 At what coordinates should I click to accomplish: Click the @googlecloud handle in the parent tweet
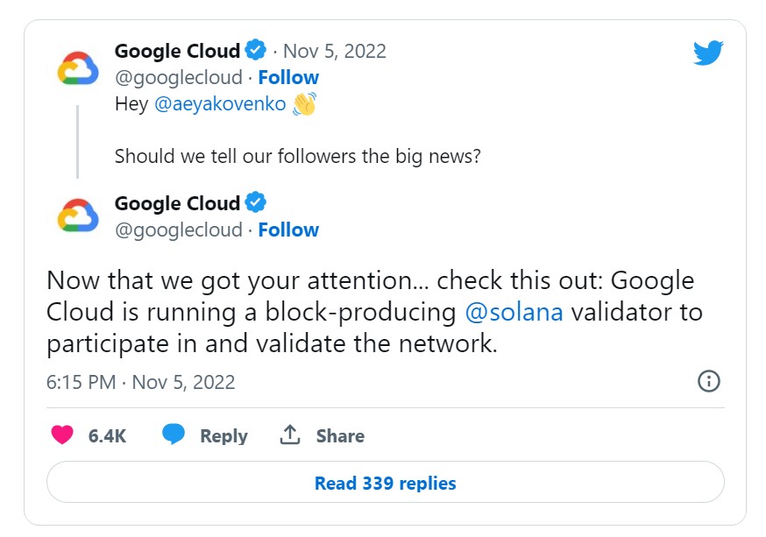pyautogui.click(x=179, y=77)
